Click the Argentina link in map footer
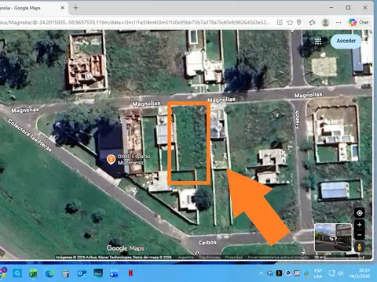The height and width of the screenshot is (282, 377). tap(186, 257)
